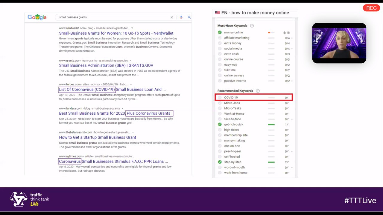Click the #TTTLive hashtag

pyautogui.click(x=360, y=200)
